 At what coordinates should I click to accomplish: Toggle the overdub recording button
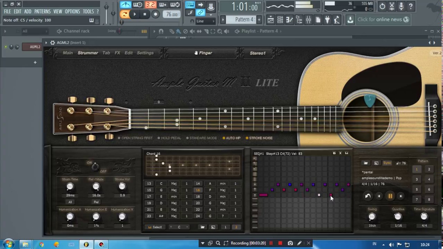point(163,5)
